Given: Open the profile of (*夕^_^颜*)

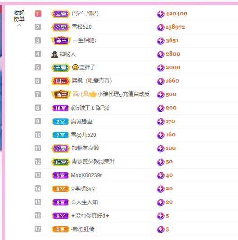Looking at the screenshot, I should tap(85, 13).
